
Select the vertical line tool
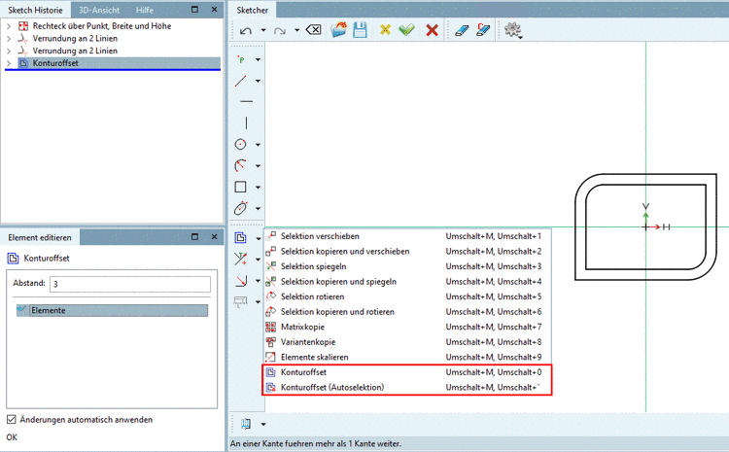pos(246,122)
